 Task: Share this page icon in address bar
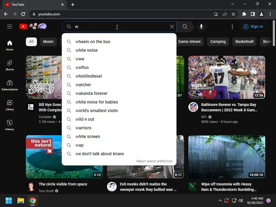(x=225, y=14)
